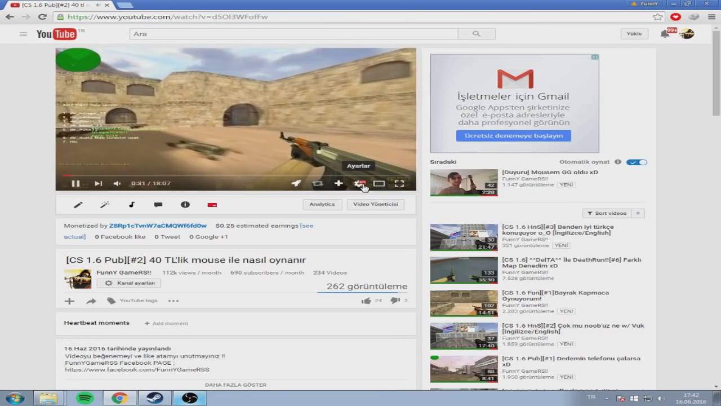Open the Sort videos dropdown
The width and height of the screenshot is (721, 406).
(607, 213)
